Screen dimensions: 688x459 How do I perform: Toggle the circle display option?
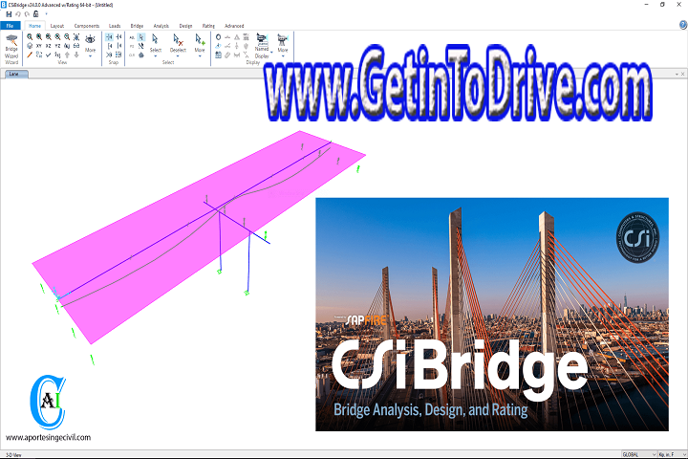pyautogui.click(x=218, y=37)
